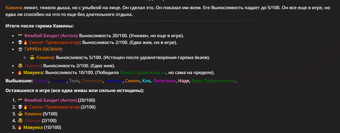
Task: Click the '(20/100)' value in numbered item 1
Action: coord(87,100)
